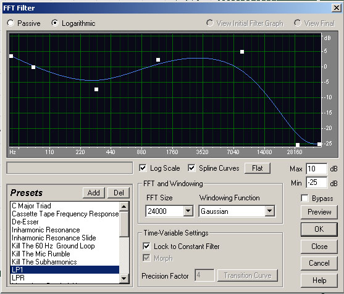Select the Logarithmic radio option
The height and width of the screenshot is (294, 344).
[x=55, y=23]
